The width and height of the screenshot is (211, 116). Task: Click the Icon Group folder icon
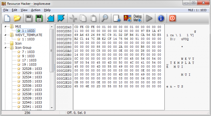click(12, 47)
